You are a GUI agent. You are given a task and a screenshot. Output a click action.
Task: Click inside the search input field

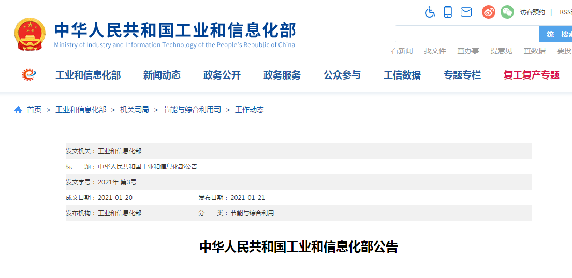[467, 34]
